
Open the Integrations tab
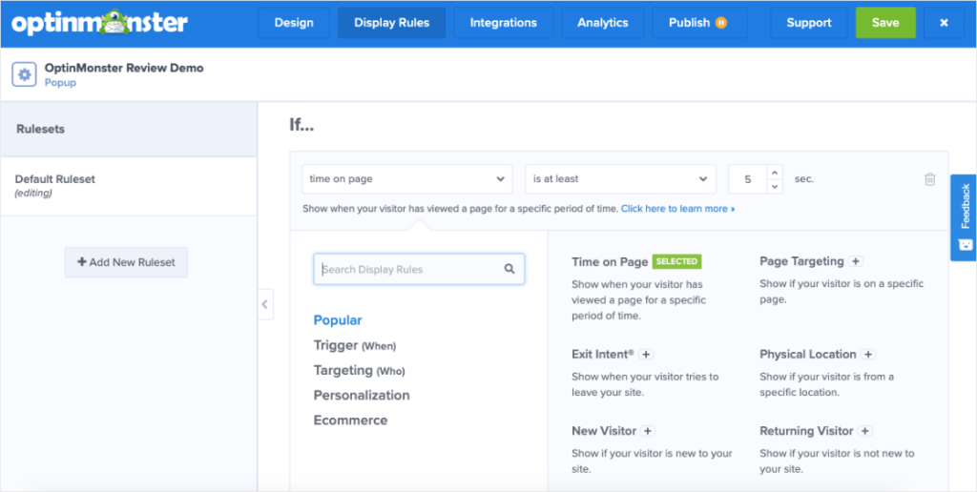[x=504, y=23]
